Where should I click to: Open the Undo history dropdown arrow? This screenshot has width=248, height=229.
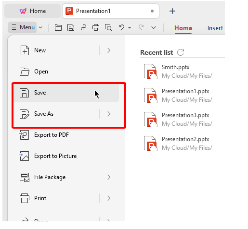[130, 28]
